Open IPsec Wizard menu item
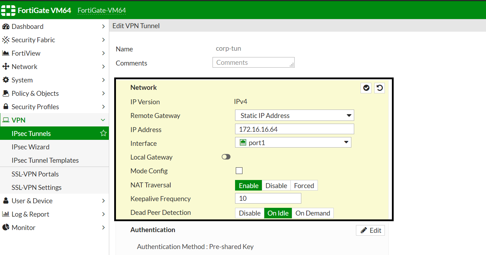 click(54, 147)
